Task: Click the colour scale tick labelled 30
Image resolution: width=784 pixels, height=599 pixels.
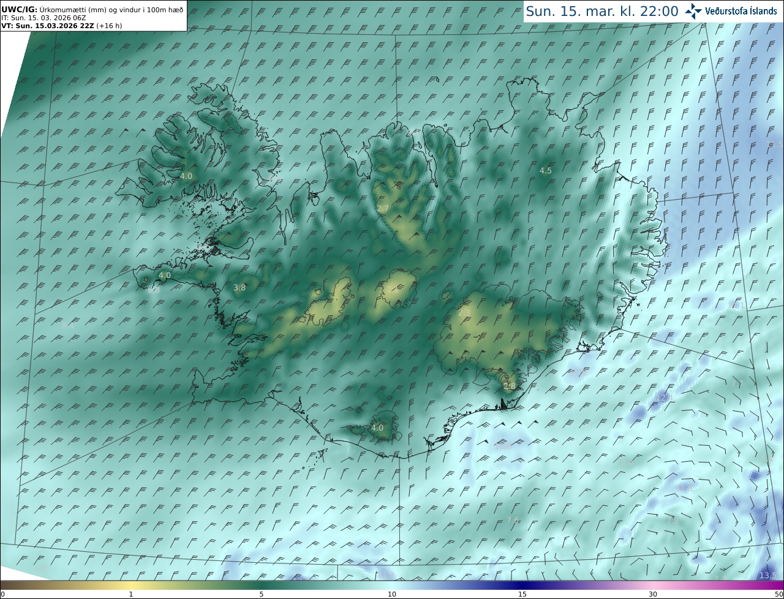Action: point(653,593)
